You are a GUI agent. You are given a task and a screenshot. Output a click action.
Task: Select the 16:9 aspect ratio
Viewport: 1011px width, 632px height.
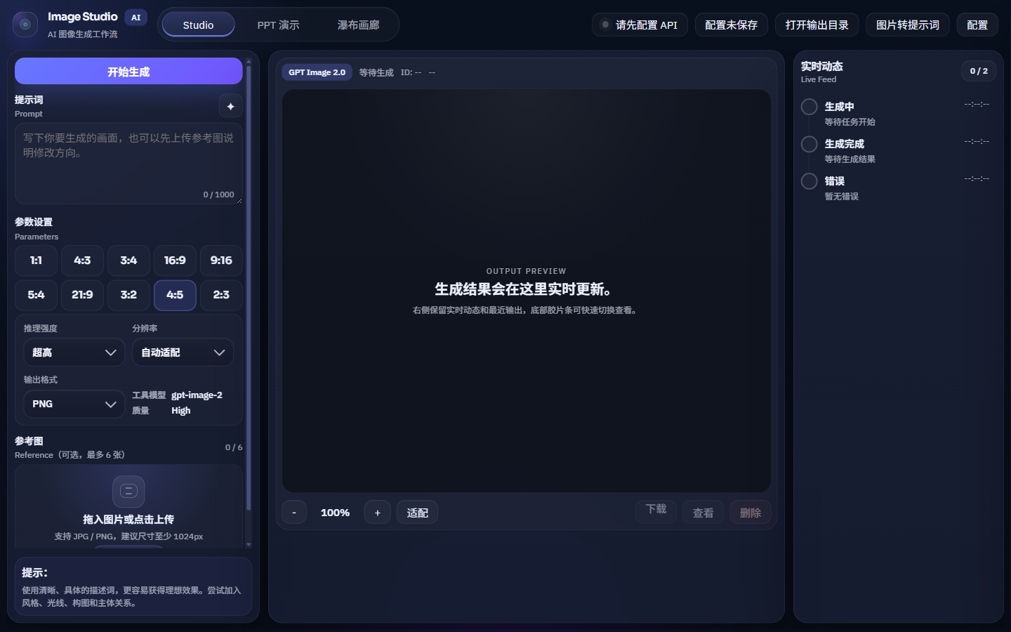[175, 261]
